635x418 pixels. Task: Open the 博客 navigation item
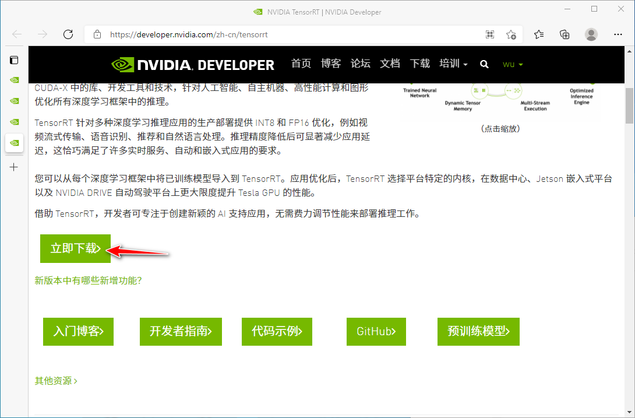331,64
